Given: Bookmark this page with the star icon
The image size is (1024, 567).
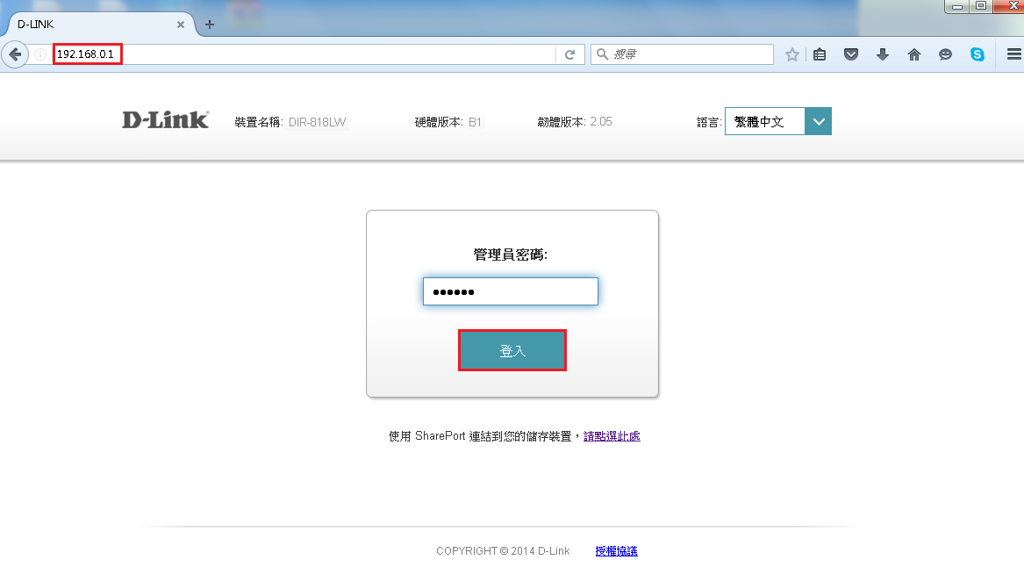Looking at the screenshot, I should [x=792, y=54].
